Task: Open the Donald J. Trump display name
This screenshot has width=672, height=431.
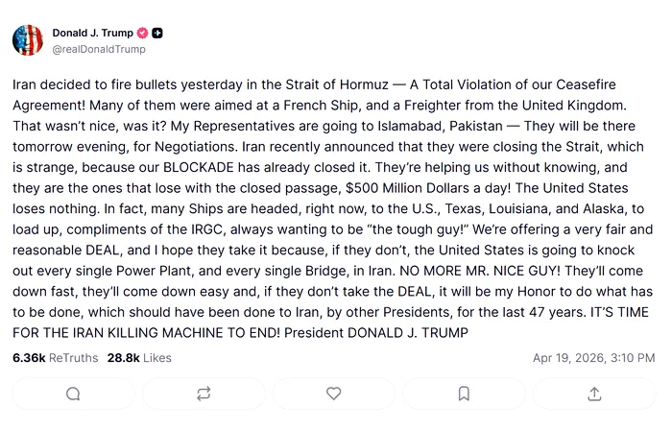Action: pyautogui.click(x=92, y=33)
